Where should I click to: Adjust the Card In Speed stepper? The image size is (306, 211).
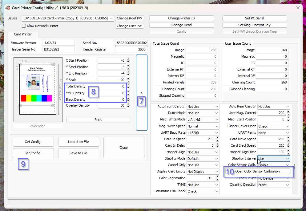click(x=218, y=139)
